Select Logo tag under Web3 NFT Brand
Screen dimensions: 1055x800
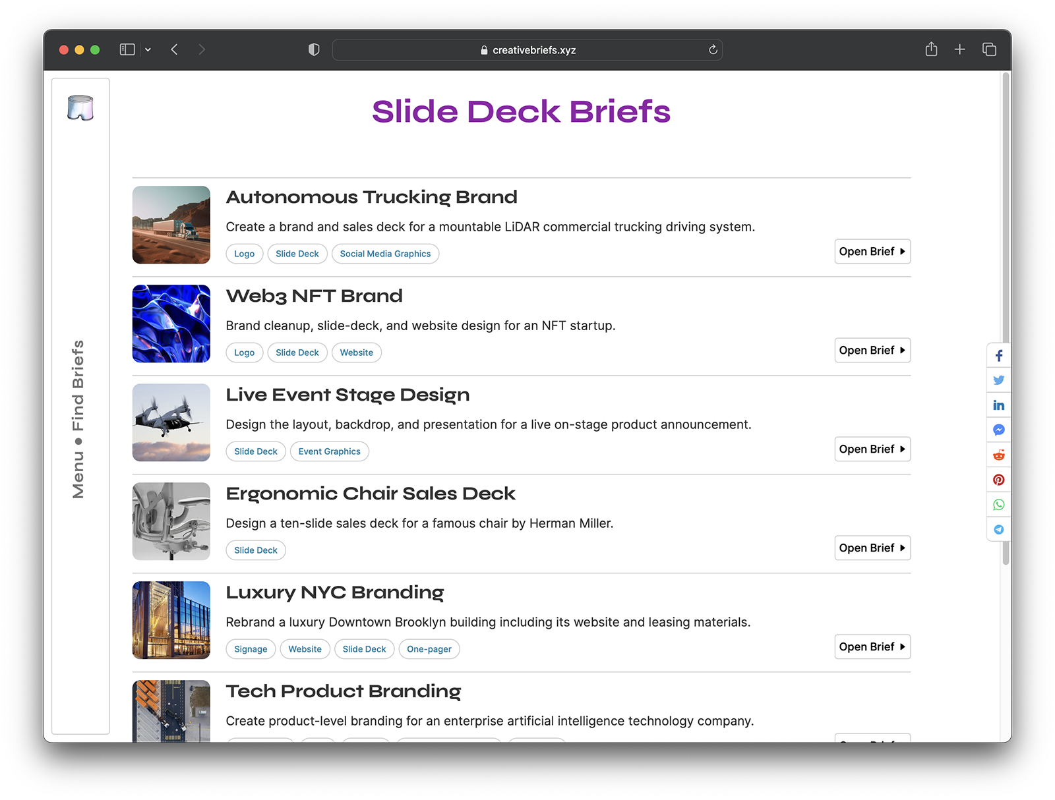[245, 353]
